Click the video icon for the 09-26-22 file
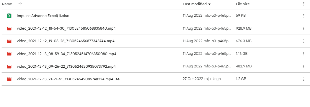 9,66
